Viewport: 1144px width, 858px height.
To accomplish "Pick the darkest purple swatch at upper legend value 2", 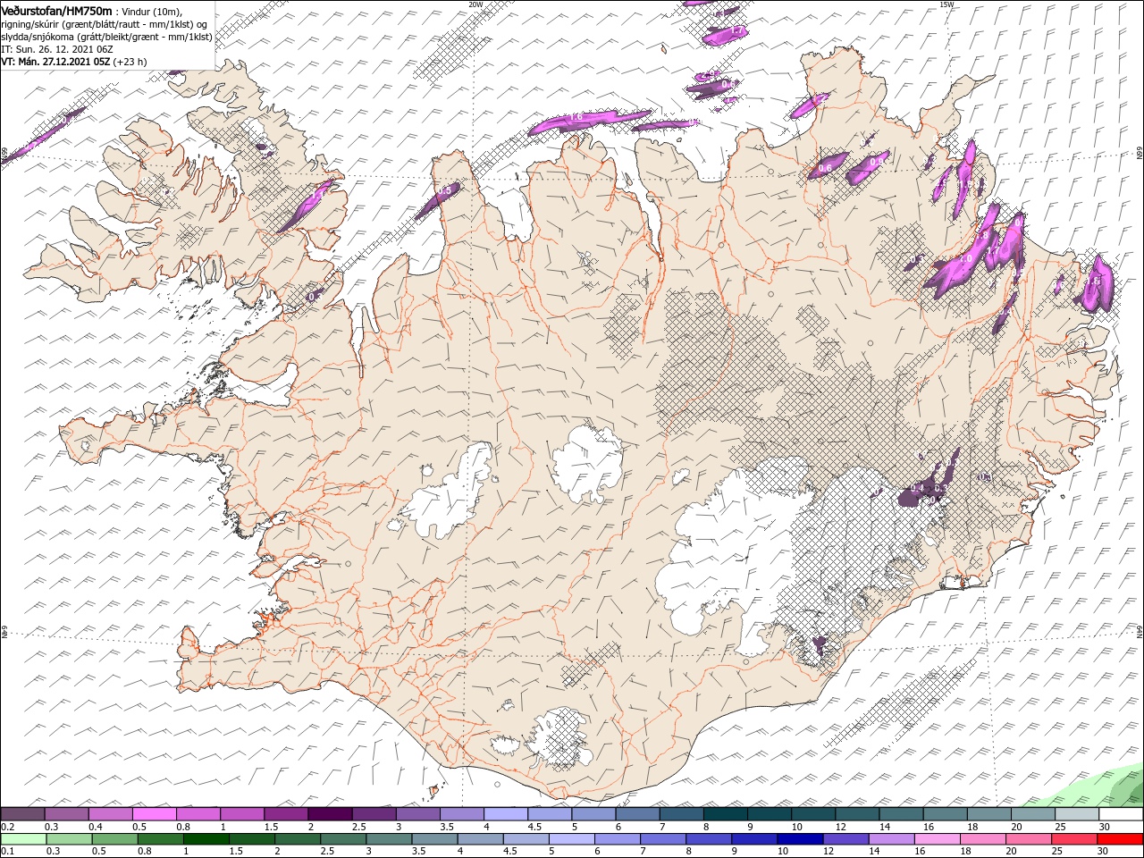I will point(329,814).
